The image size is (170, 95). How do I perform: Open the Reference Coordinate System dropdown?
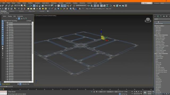(x=48, y=6)
